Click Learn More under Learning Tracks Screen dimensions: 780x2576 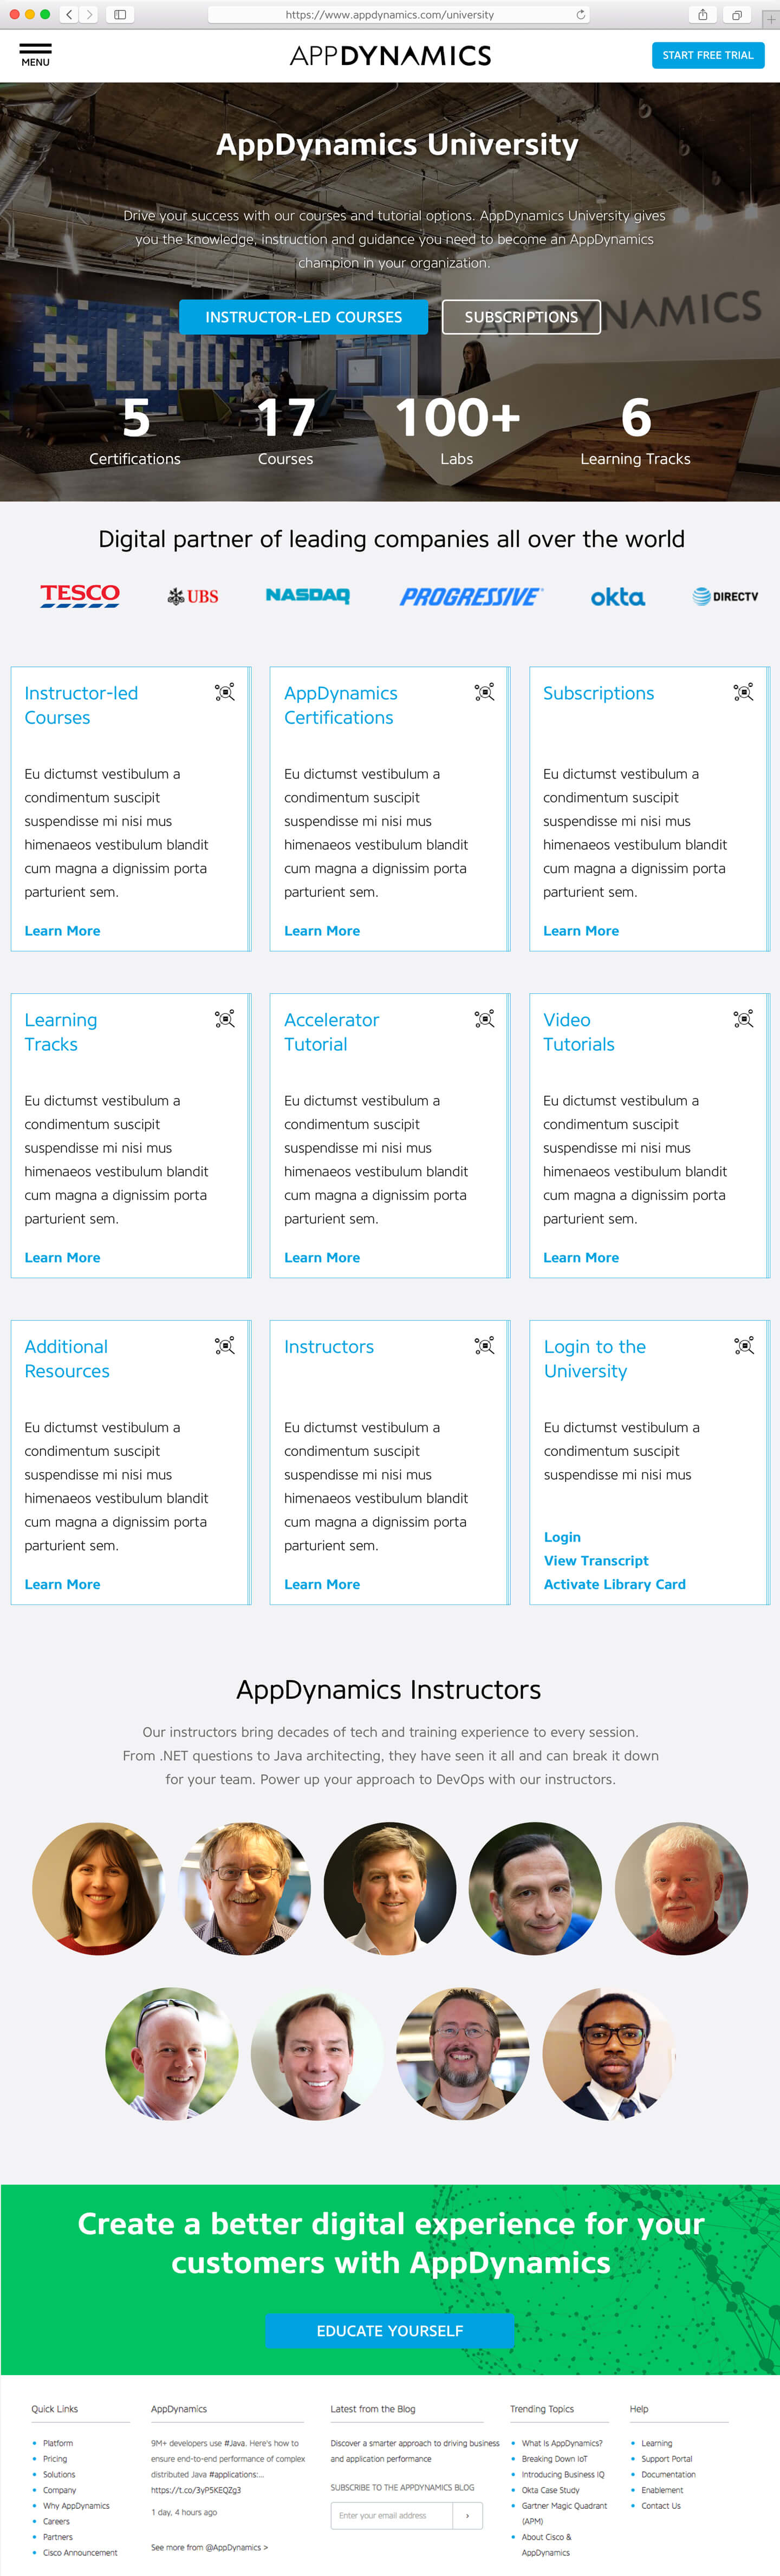coord(62,1258)
